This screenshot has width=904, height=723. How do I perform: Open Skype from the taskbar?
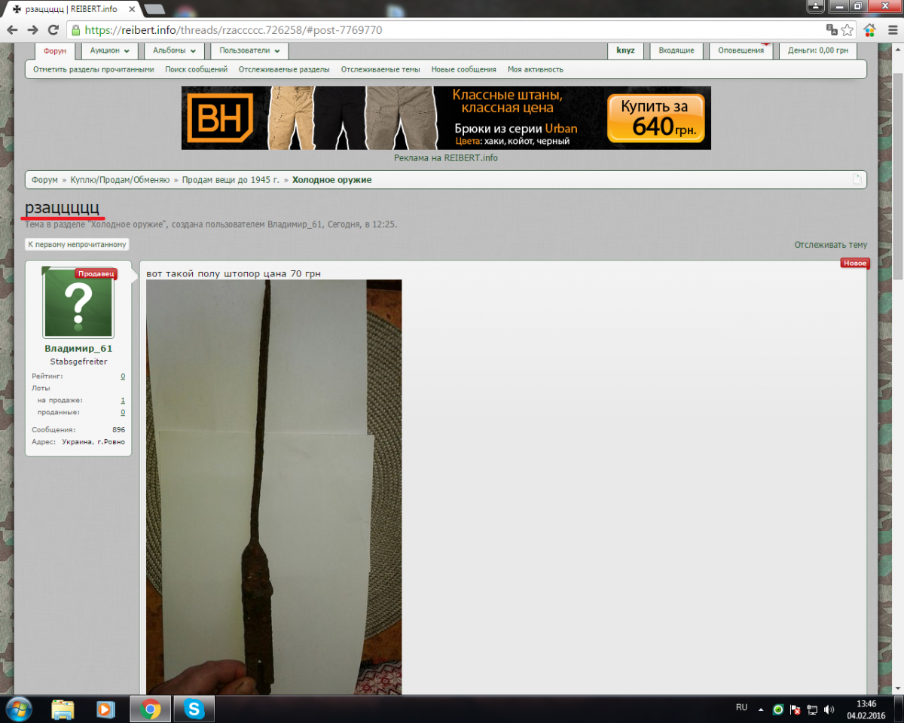point(194,709)
